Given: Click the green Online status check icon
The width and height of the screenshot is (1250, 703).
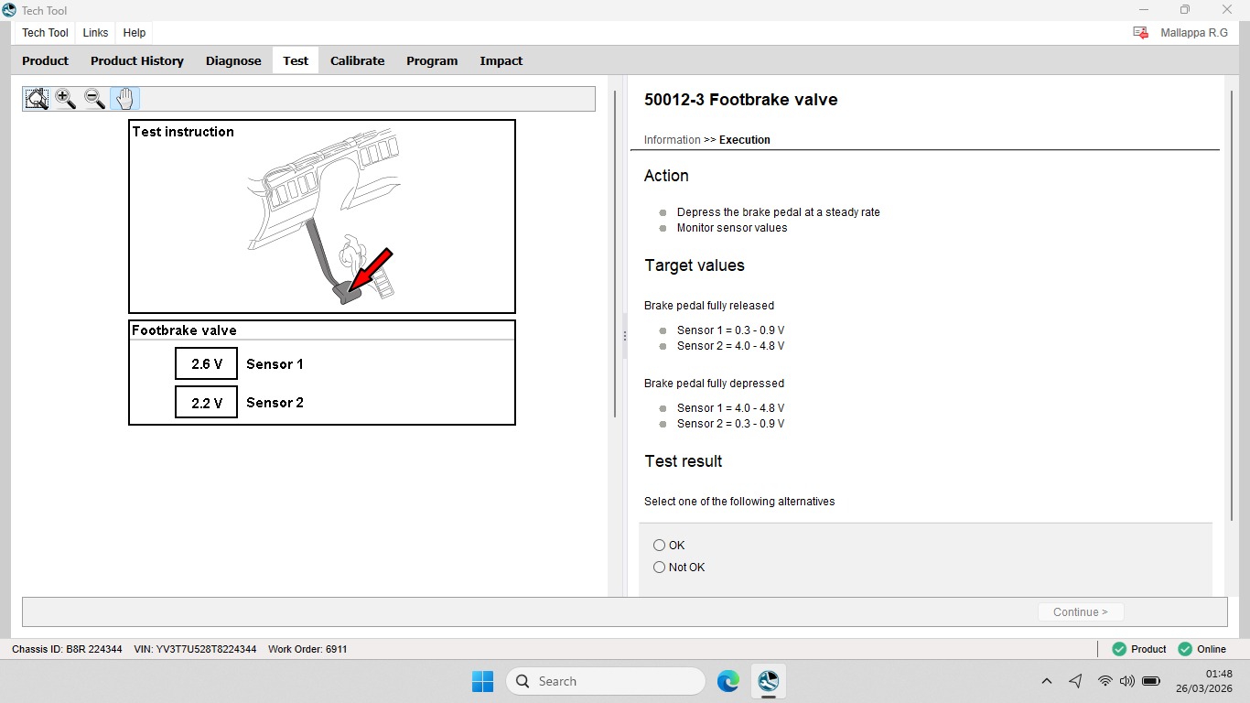Looking at the screenshot, I should click(x=1185, y=649).
